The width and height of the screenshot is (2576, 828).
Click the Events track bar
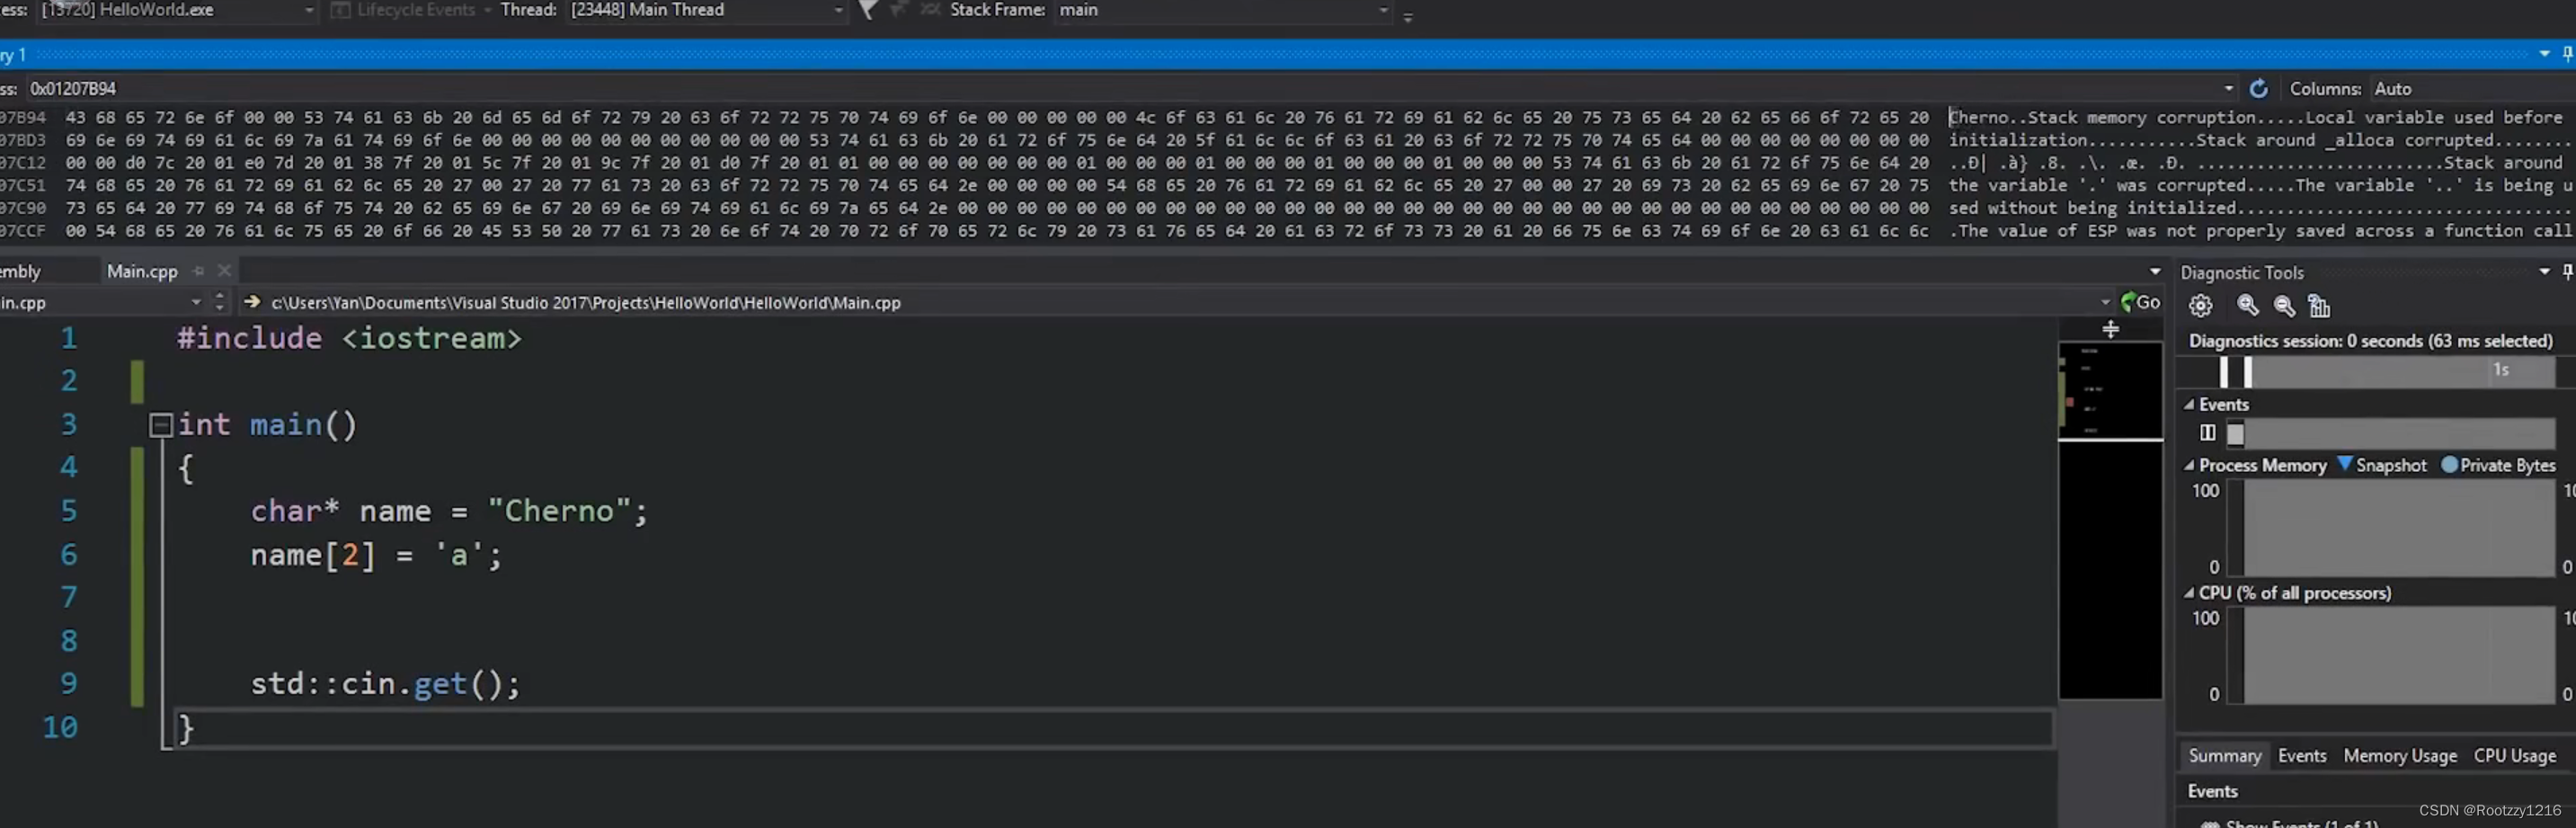click(2391, 433)
